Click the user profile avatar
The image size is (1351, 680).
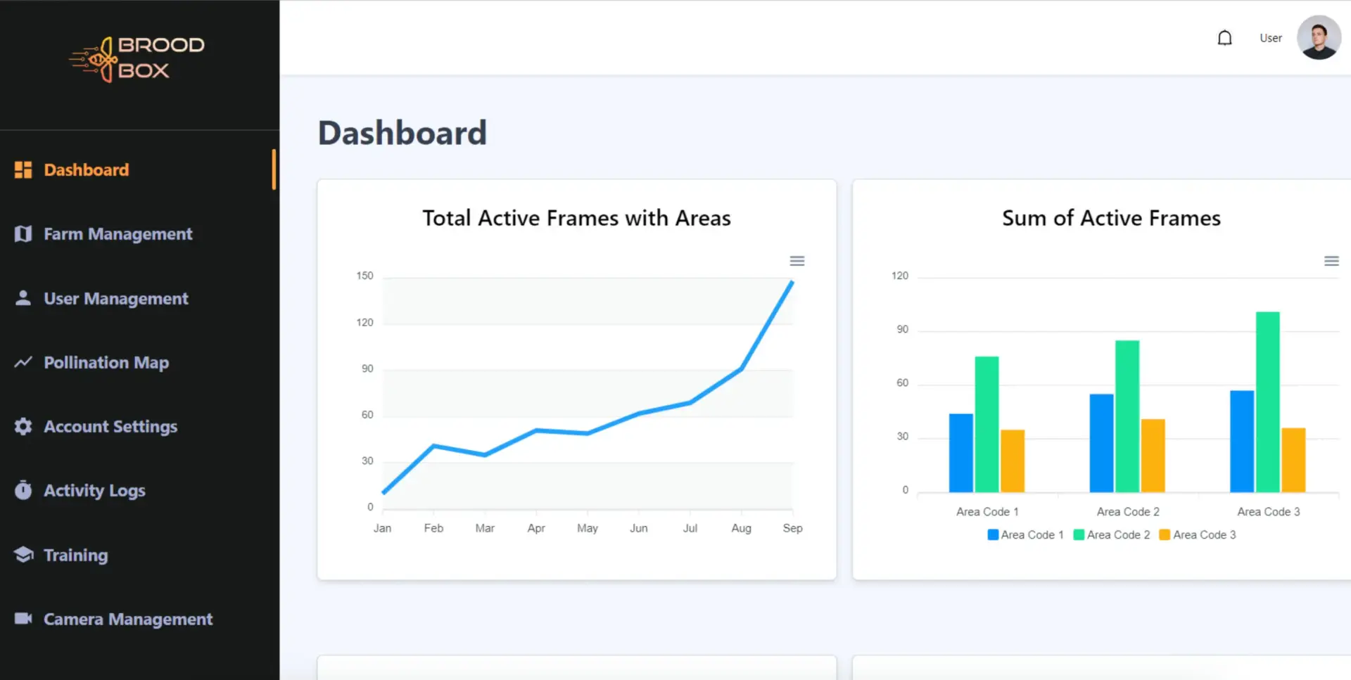[1318, 38]
